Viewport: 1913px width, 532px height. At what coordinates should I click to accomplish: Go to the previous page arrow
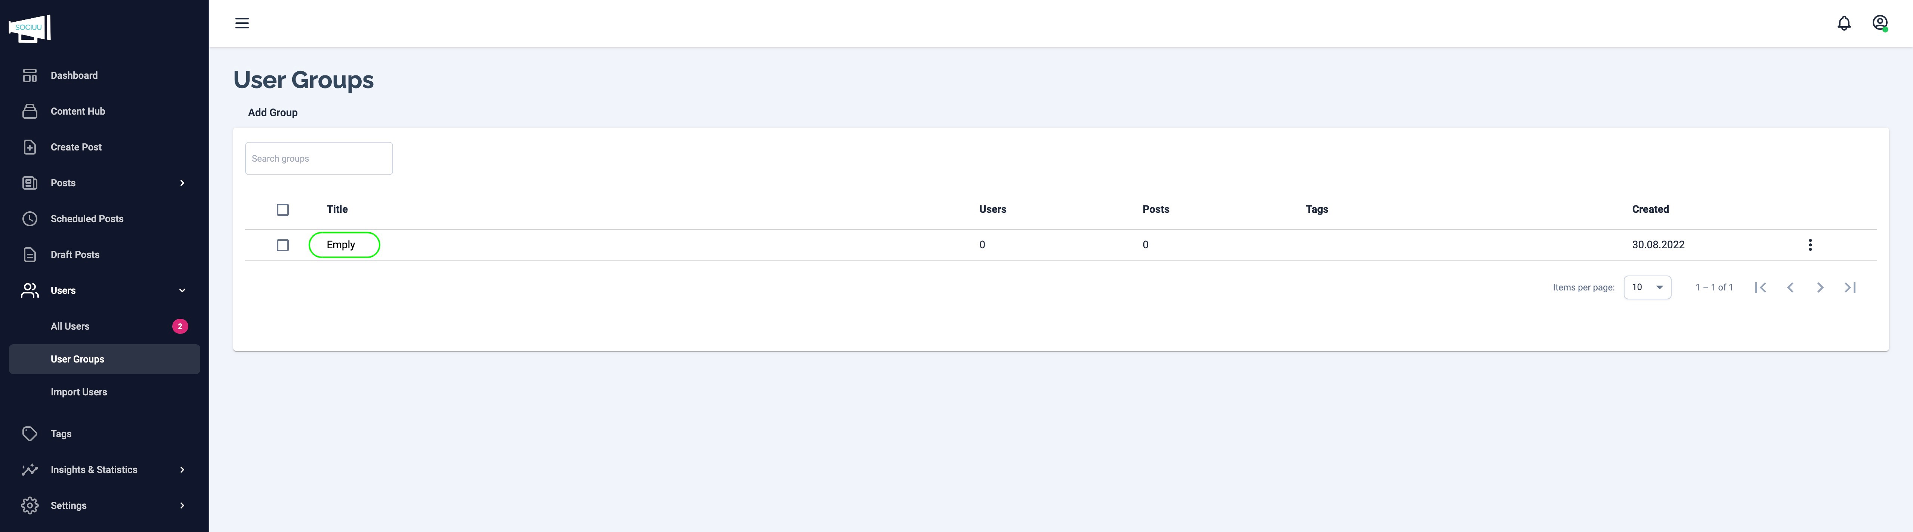[1790, 287]
